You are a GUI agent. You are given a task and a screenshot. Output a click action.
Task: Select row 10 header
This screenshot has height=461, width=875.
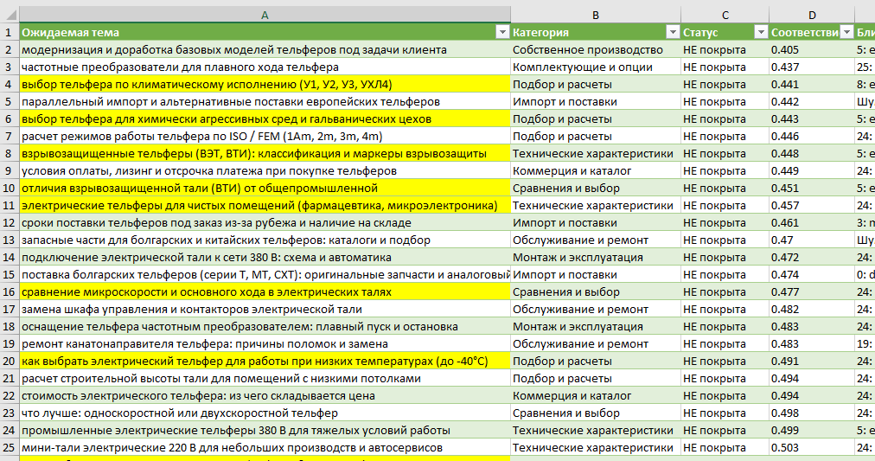click(9, 188)
